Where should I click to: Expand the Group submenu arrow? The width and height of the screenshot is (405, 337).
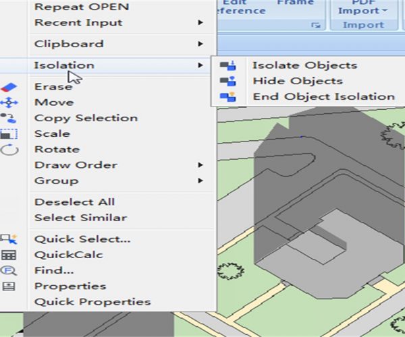(200, 181)
